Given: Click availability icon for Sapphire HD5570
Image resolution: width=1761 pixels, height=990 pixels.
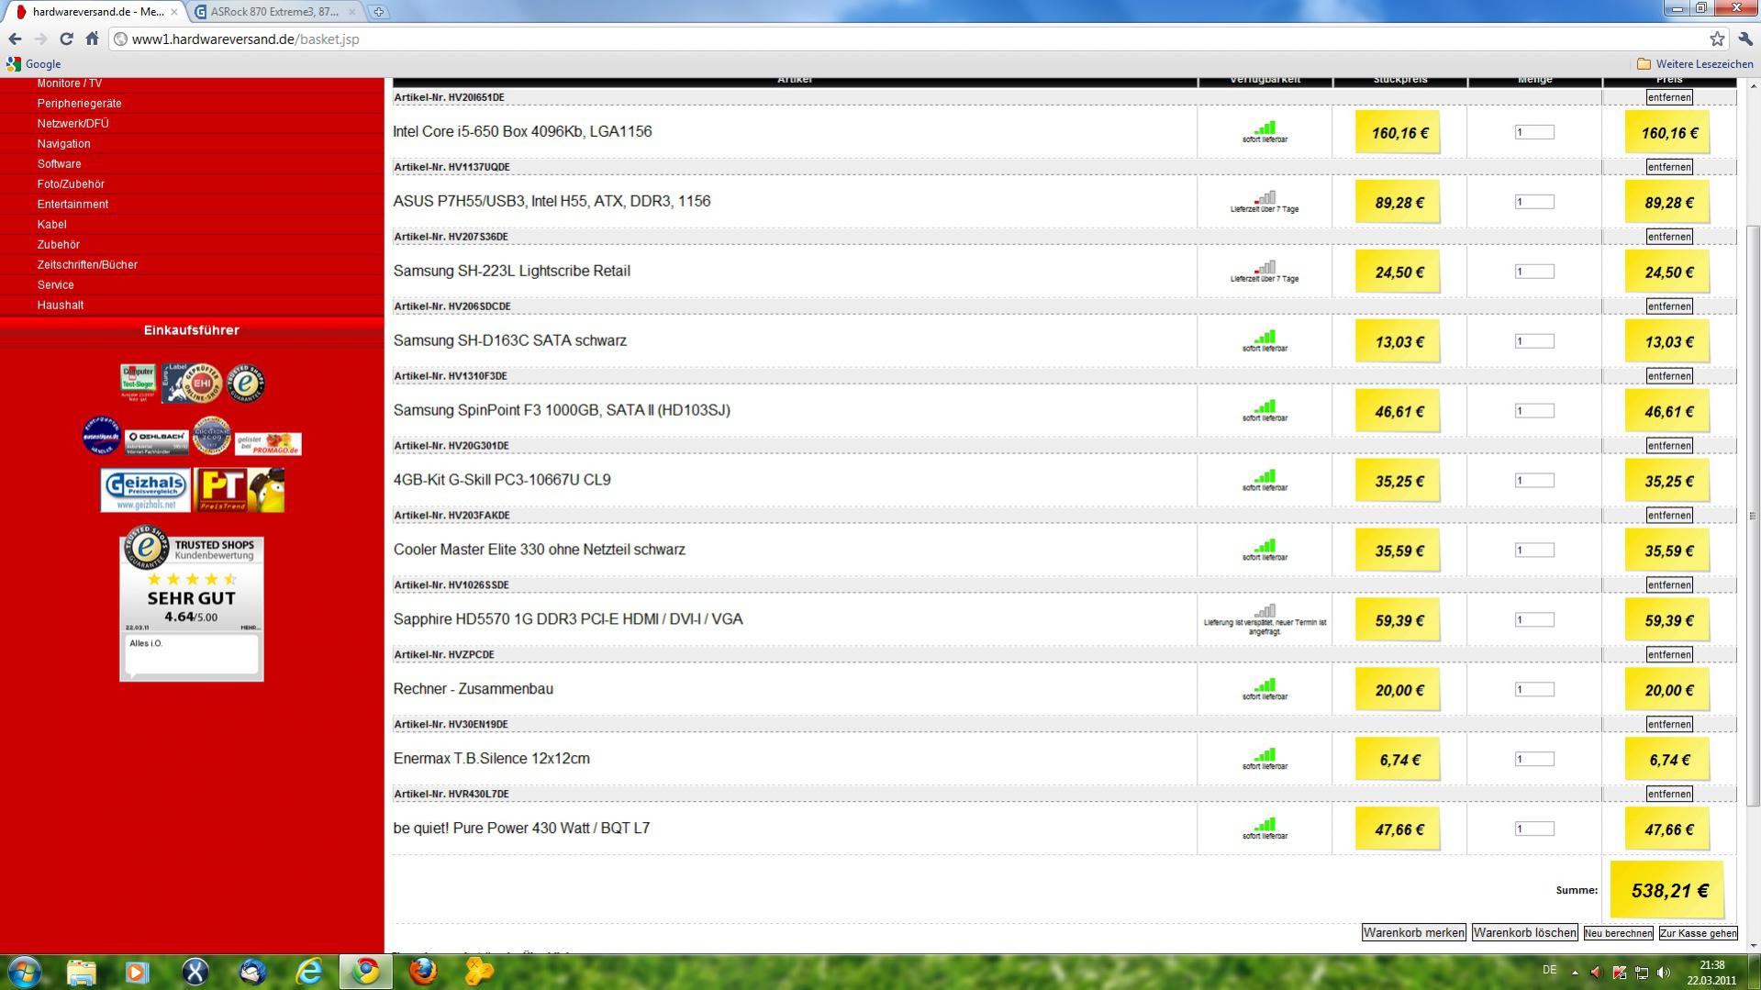Looking at the screenshot, I should click(x=1265, y=610).
